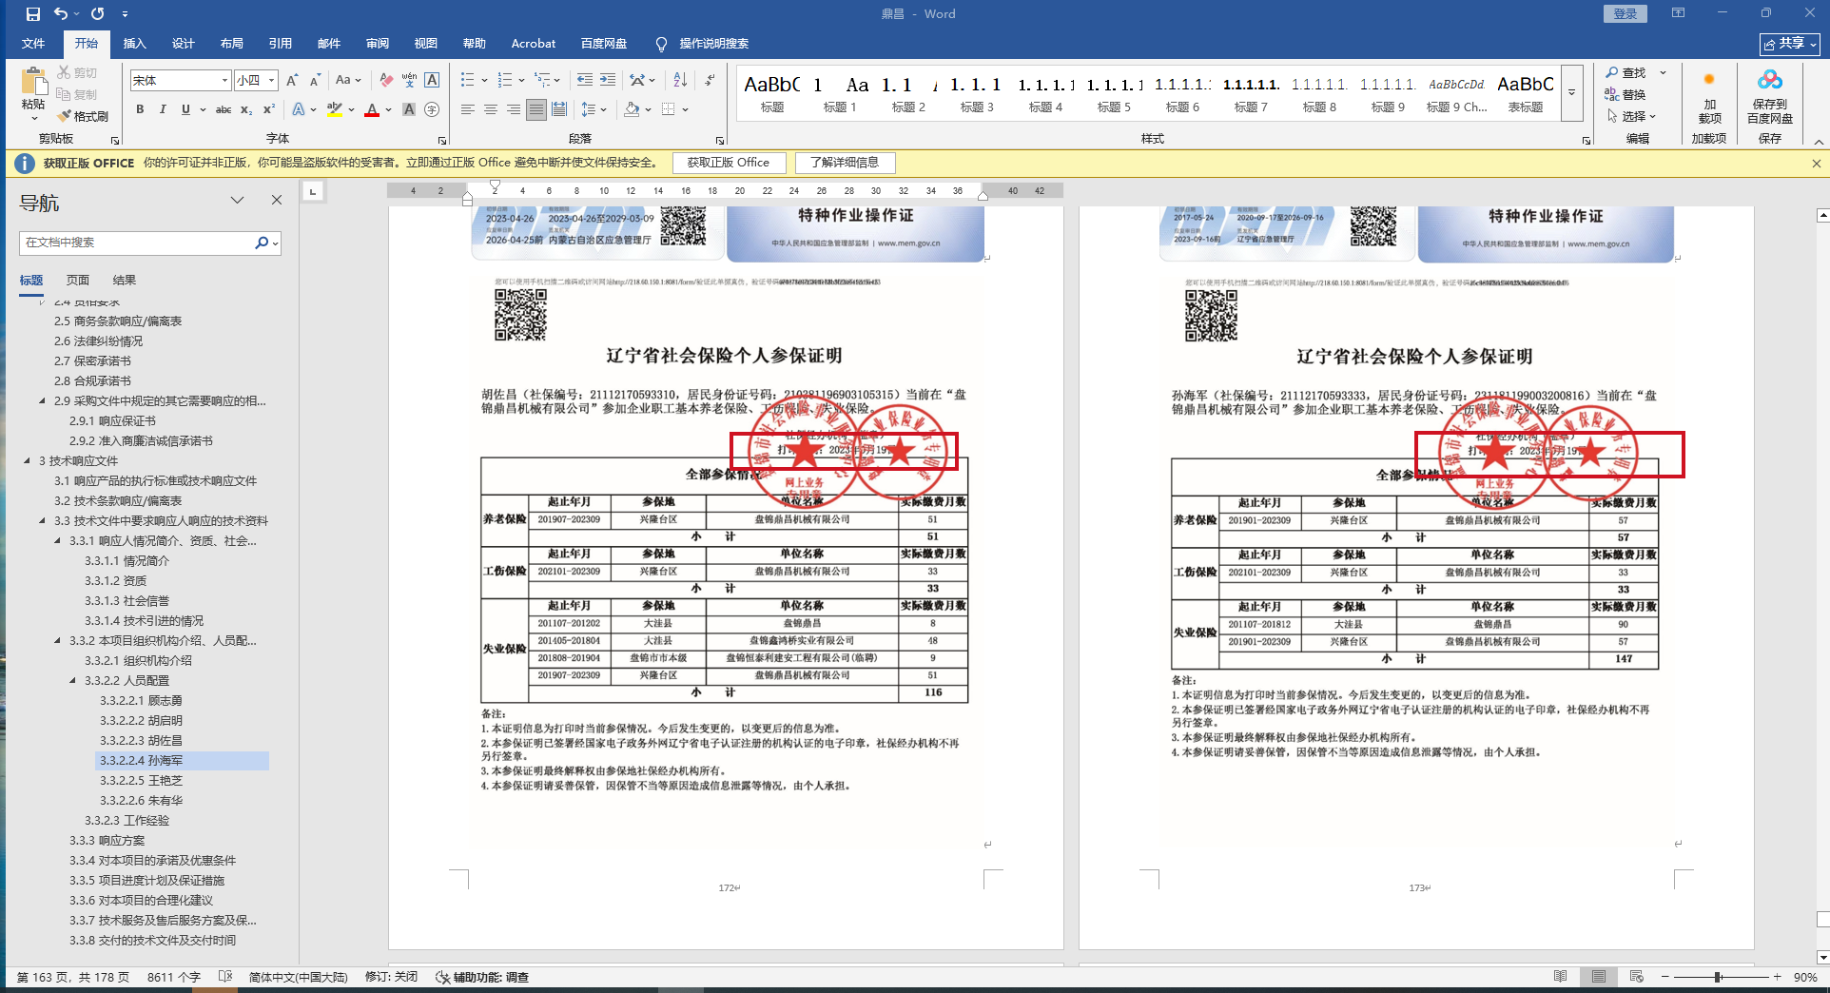Switch to Web layout view icon

pyautogui.click(x=1636, y=977)
